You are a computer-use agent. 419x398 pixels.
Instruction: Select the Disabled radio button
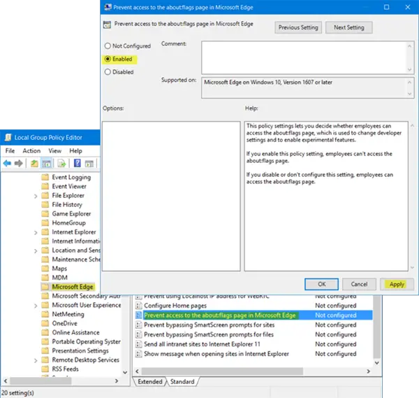click(x=108, y=71)
